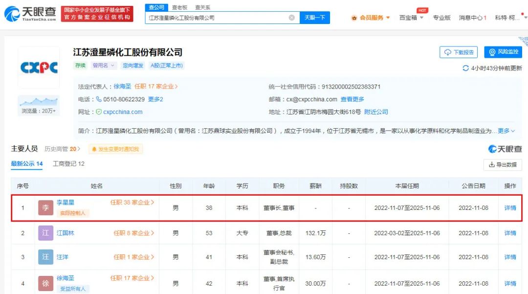Screen dimensions: 528x294
Task: Switch to the 查公司 tab
Action: [x=156, y=7]
